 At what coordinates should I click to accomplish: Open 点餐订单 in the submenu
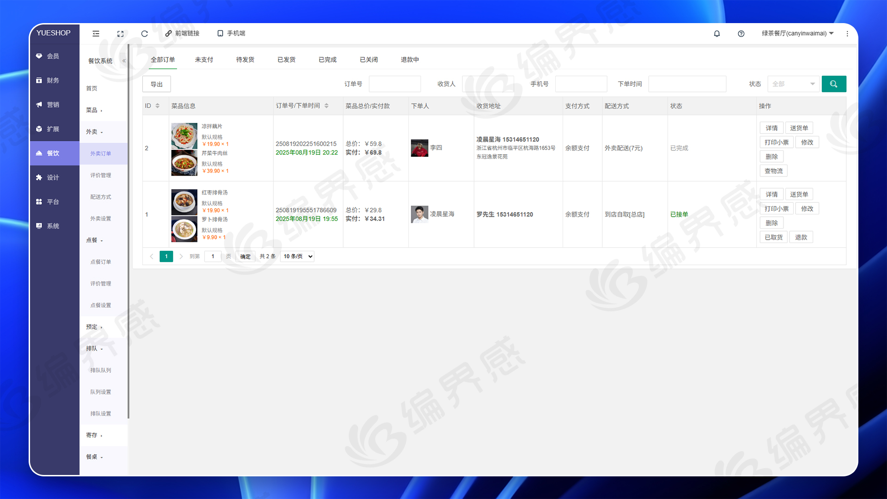(x=103, y=262)
